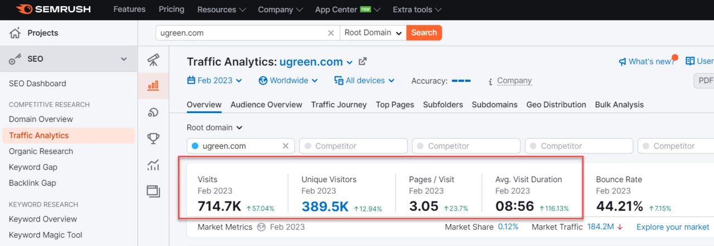Viewport: 714px width, 246px height.
Task: Open the Feb 2023 date picker
Action: [215, 81]
